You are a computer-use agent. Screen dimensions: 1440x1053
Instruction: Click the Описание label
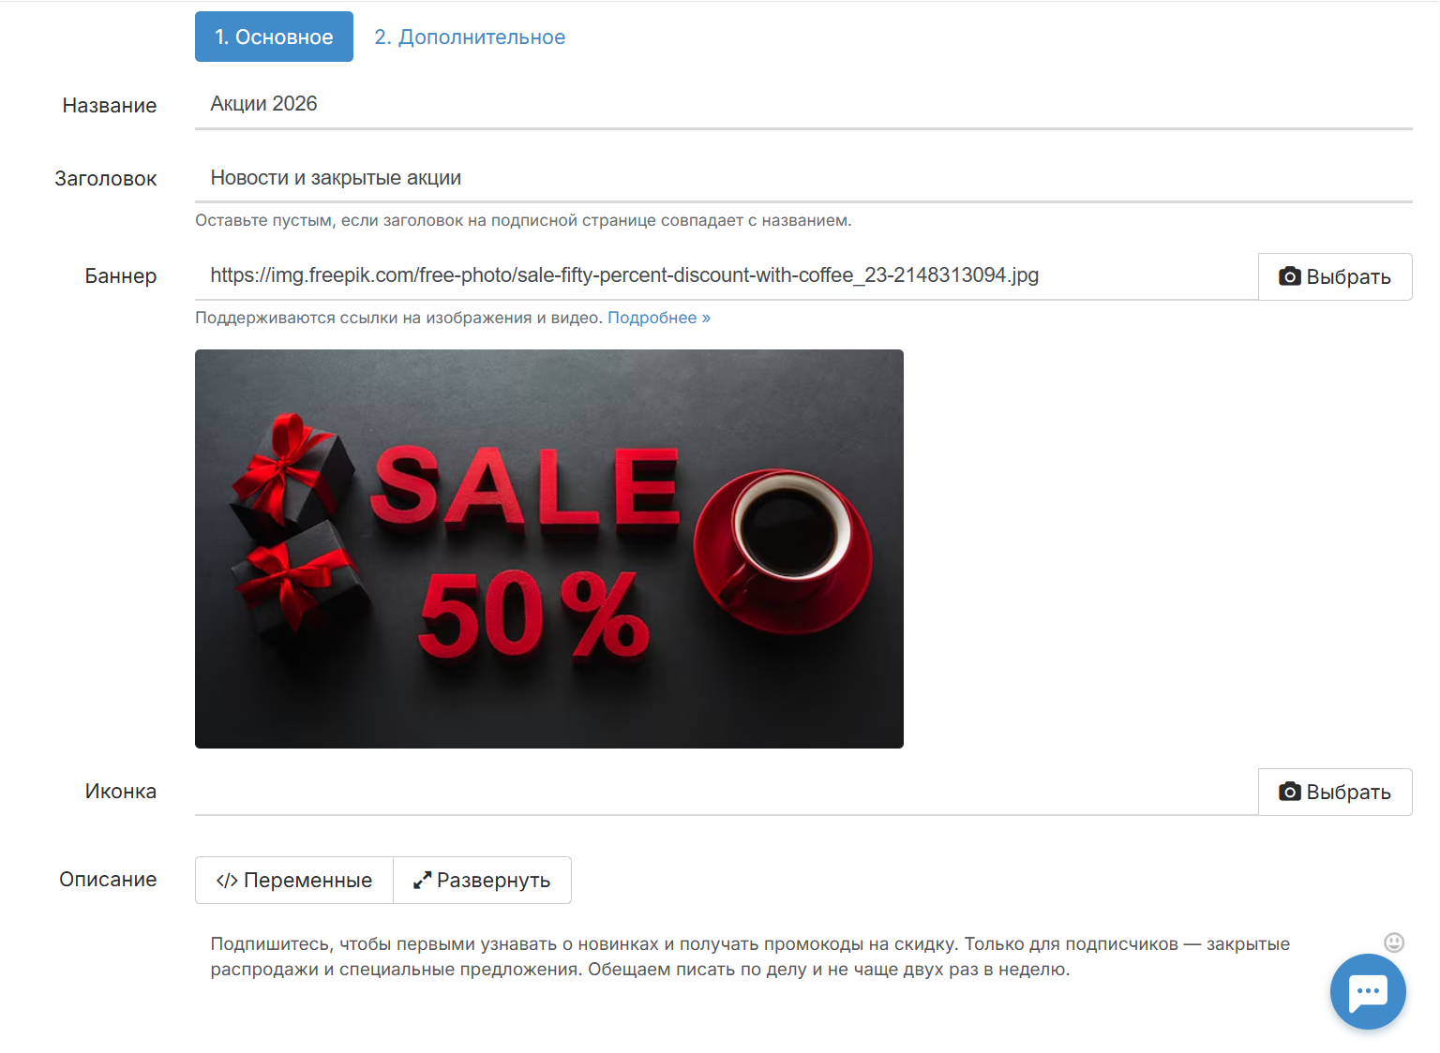click(x=108, y=880)
